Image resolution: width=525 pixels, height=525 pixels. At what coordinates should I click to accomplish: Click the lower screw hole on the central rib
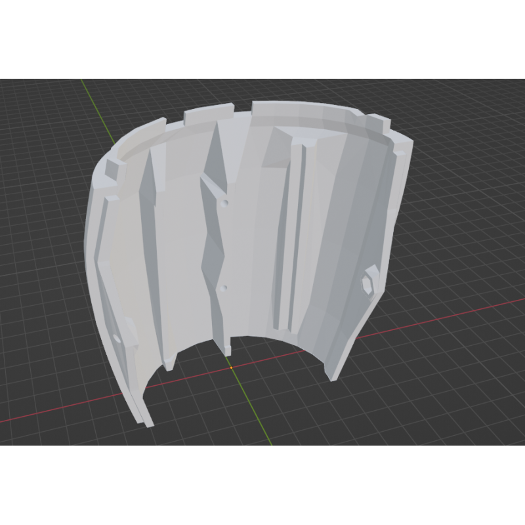coord(225,287)
